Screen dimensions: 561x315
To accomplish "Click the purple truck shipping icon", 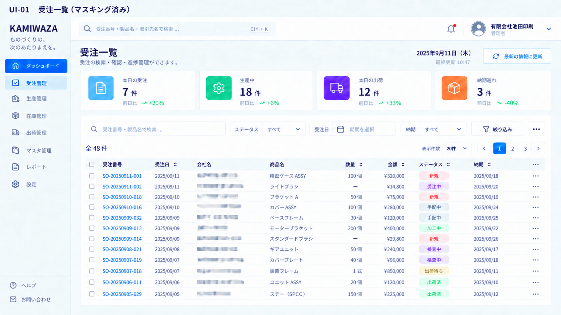I will tap(337, 88).
